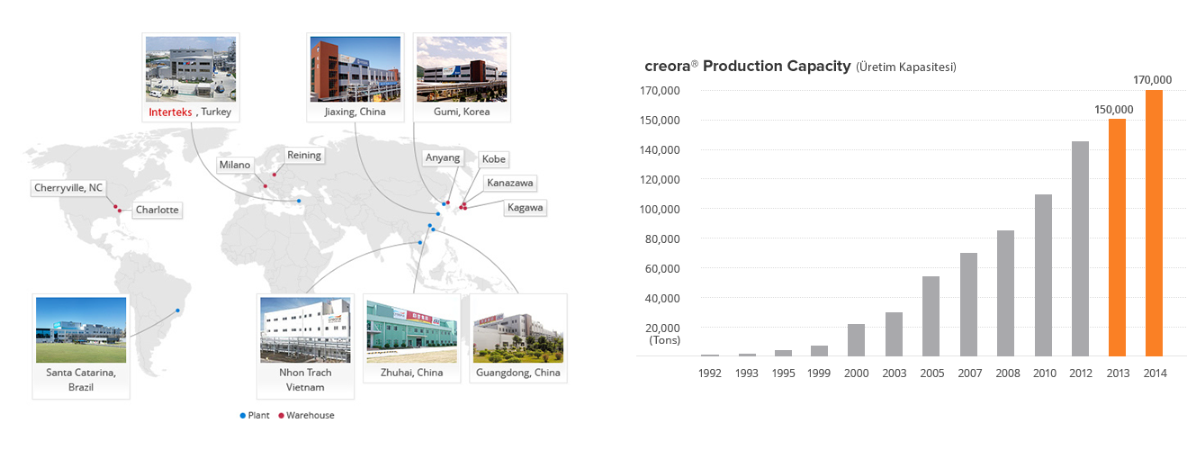Click the 1999 x-axis year label
Viewport: 1187px width, 450px height.
click(820, 373)
